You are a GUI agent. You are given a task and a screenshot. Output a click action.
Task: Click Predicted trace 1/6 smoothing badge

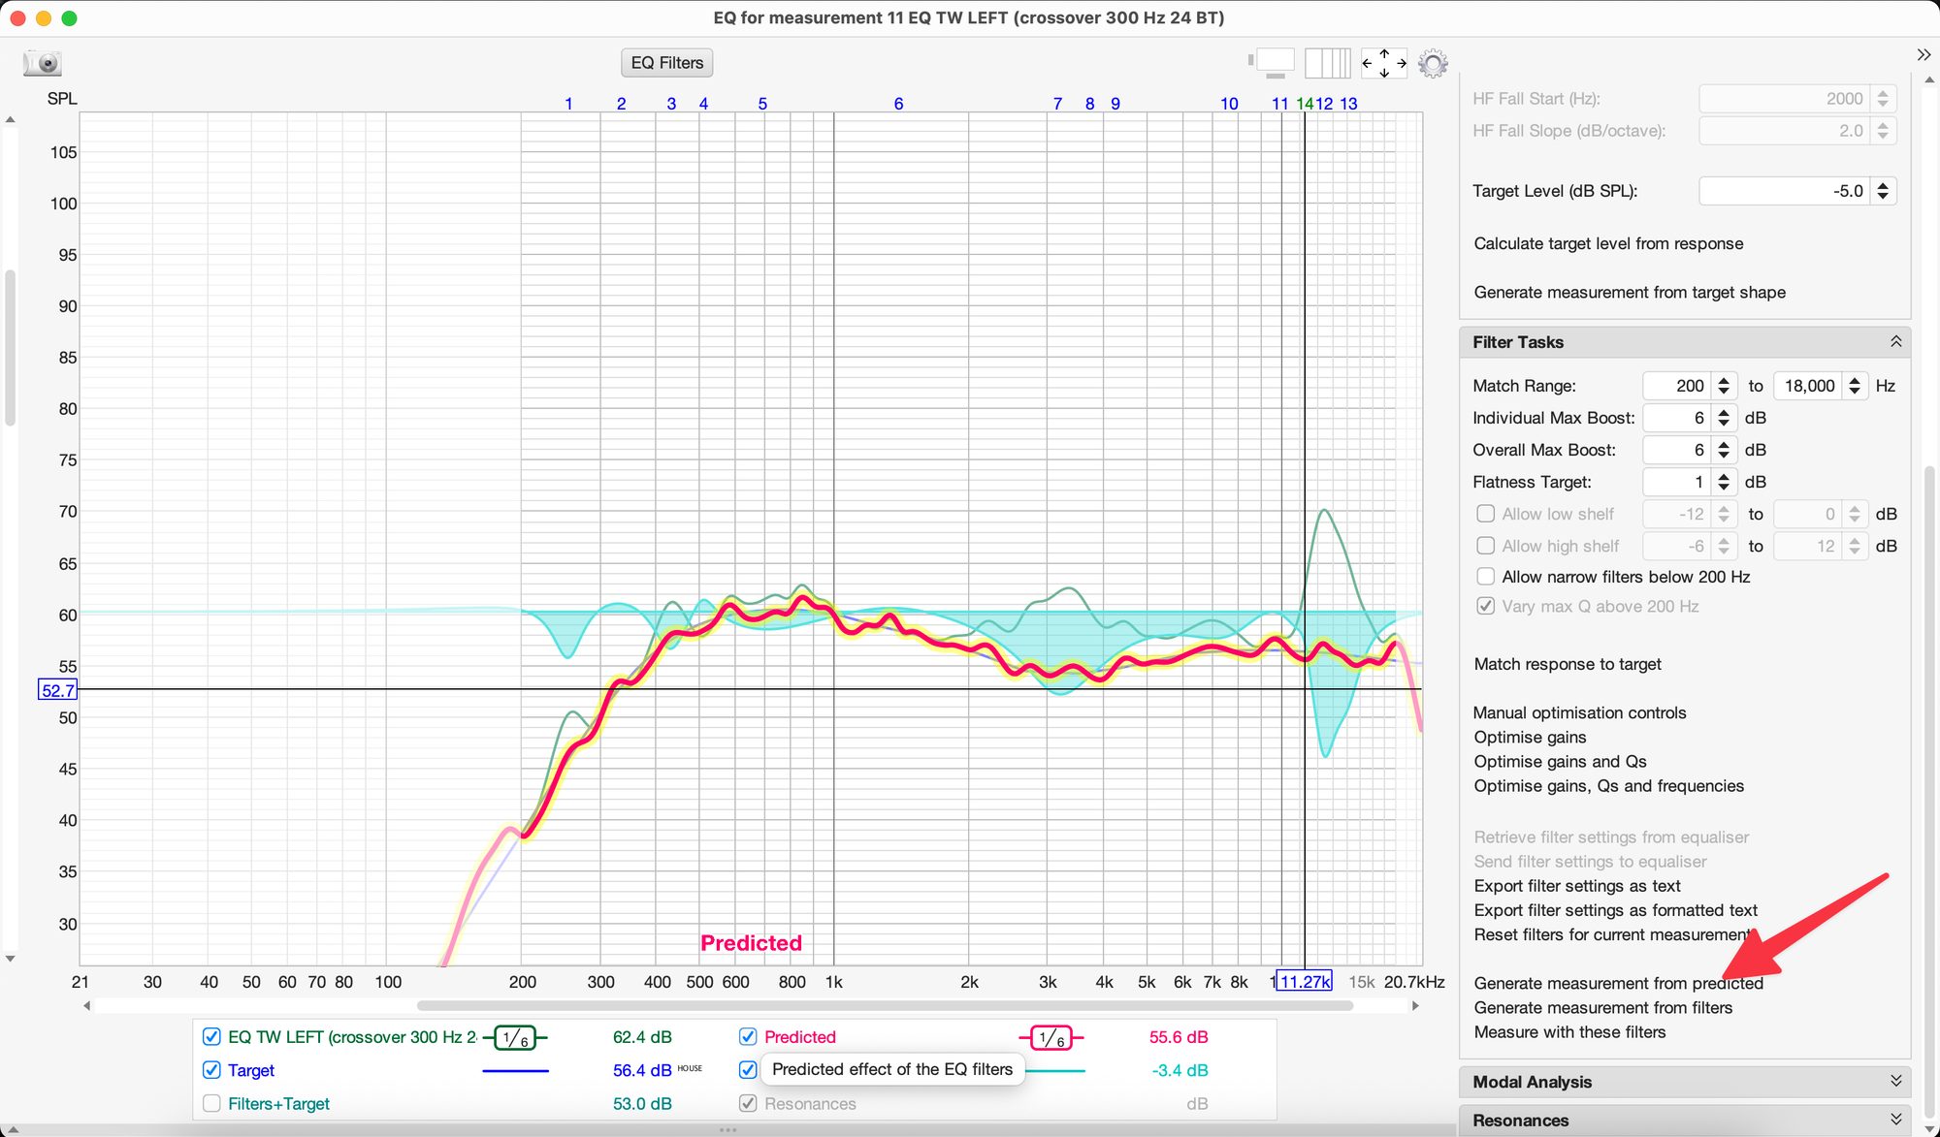coord(1051,1038)
